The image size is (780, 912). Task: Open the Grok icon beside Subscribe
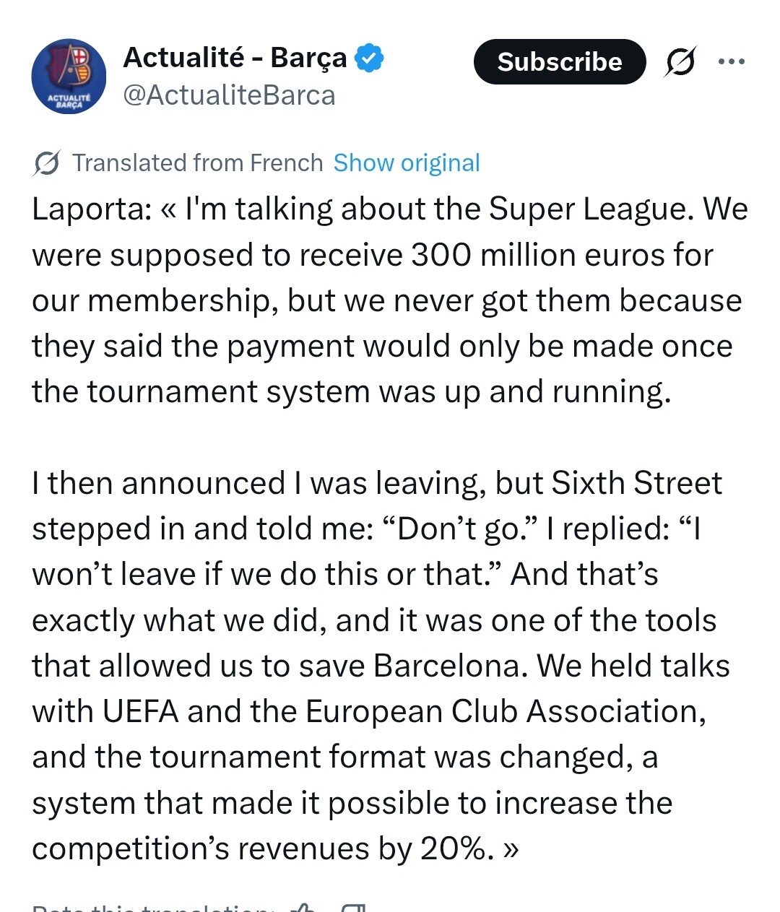(x=680, y=62)
